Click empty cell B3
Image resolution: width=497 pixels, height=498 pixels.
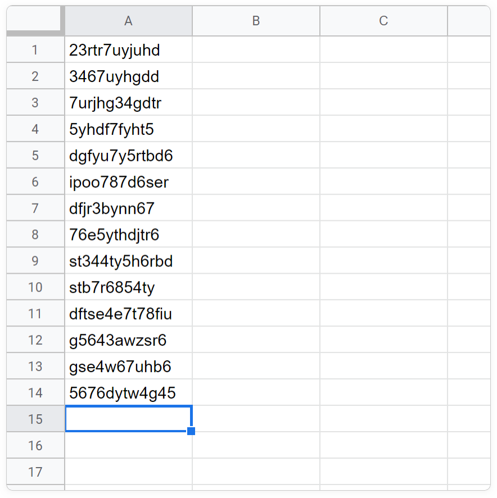point(256,103)
